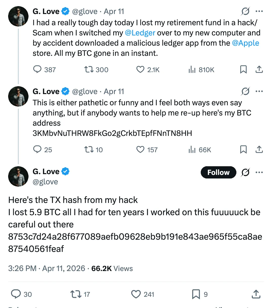This screenshot has height=308, width=272.
Task: Open the @Ledger mention link
Action: [x=140, y=33]
